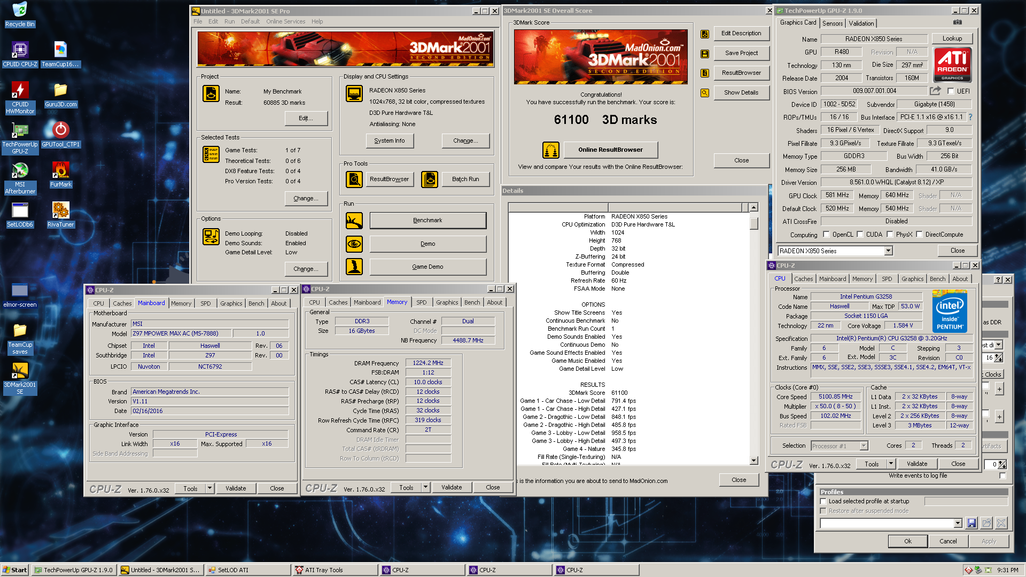Click the Edit Description icon in score window
The width and height of the screenshot is (1026, 577).
point(705,34)
